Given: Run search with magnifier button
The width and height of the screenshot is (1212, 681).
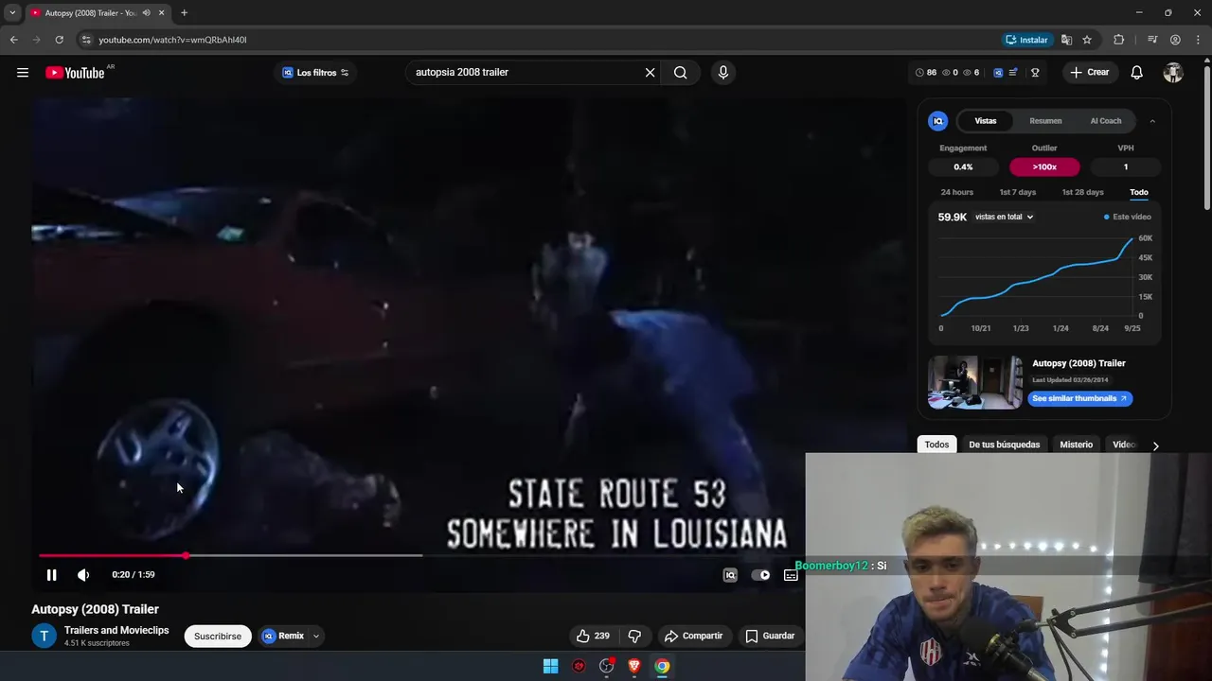Looking at the screenshot, I should click(x=680, y=73).
